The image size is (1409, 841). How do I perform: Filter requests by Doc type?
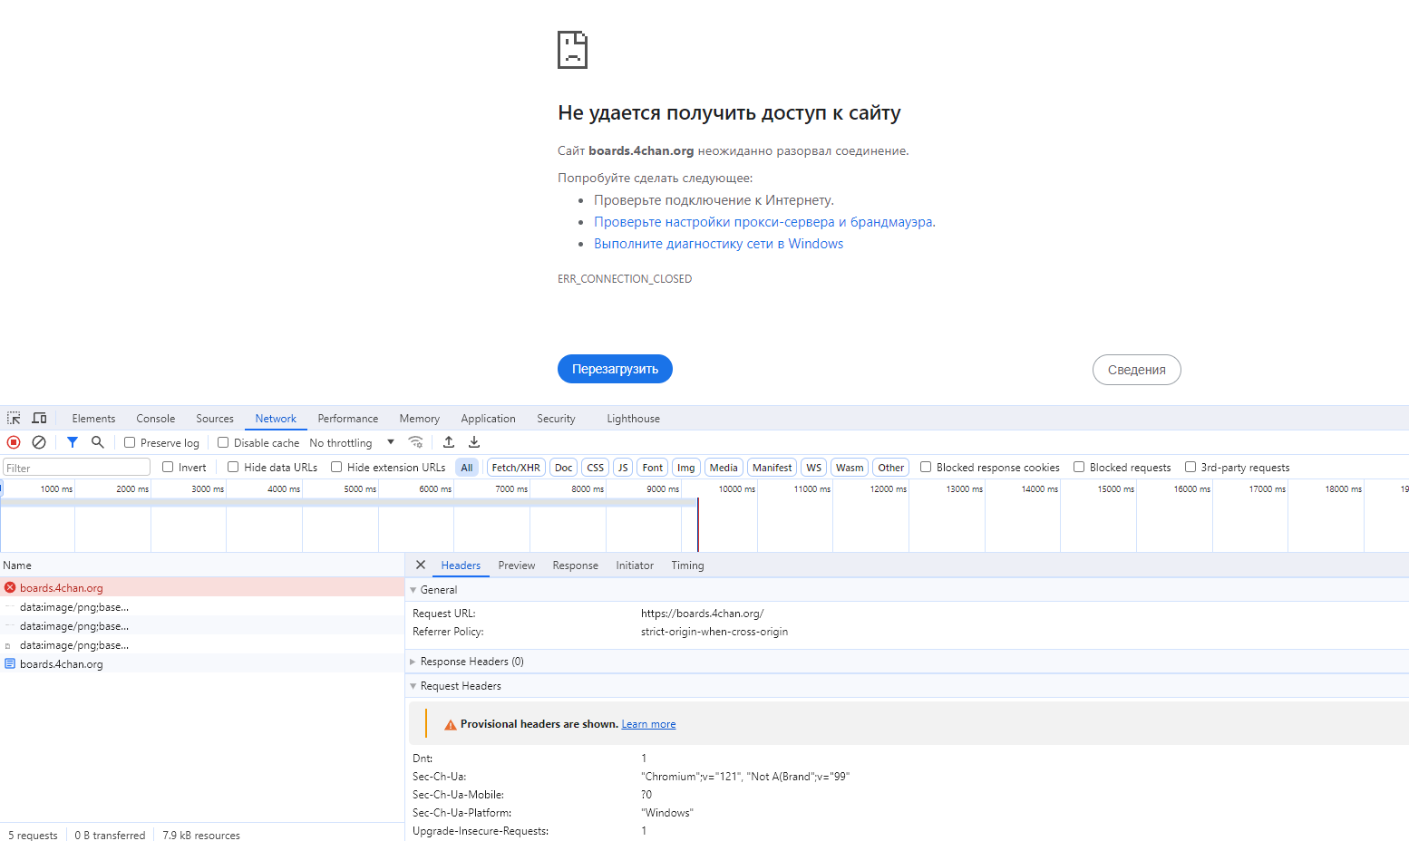(x=564, y=468)
